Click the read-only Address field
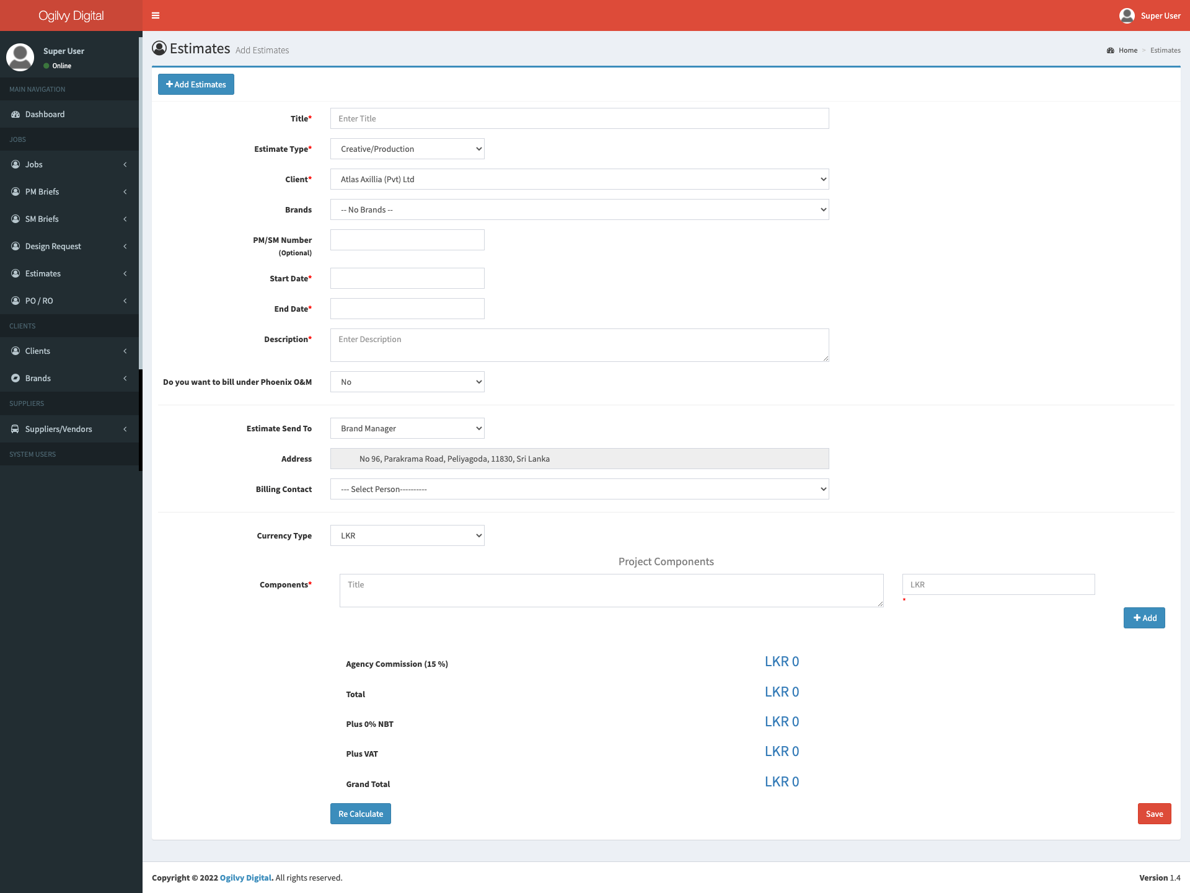Viewport: 1190px width, 893px height. pos(580,459)
